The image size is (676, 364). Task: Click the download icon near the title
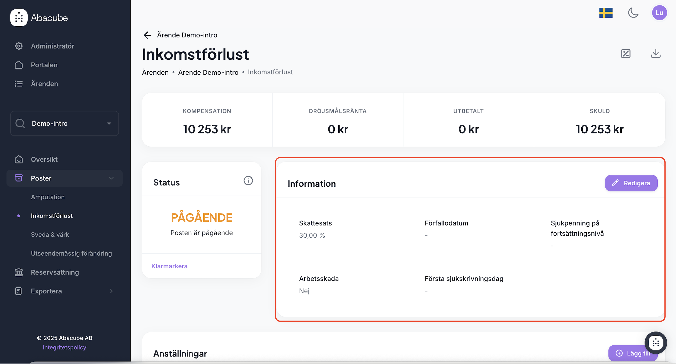(656, 54)
